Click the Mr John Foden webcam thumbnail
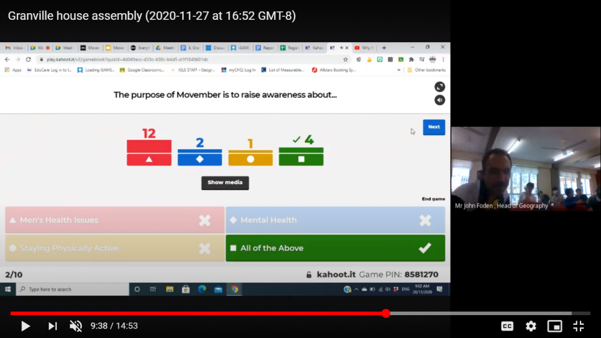Viewport: 601px width, 338px height. coord(526,169)
